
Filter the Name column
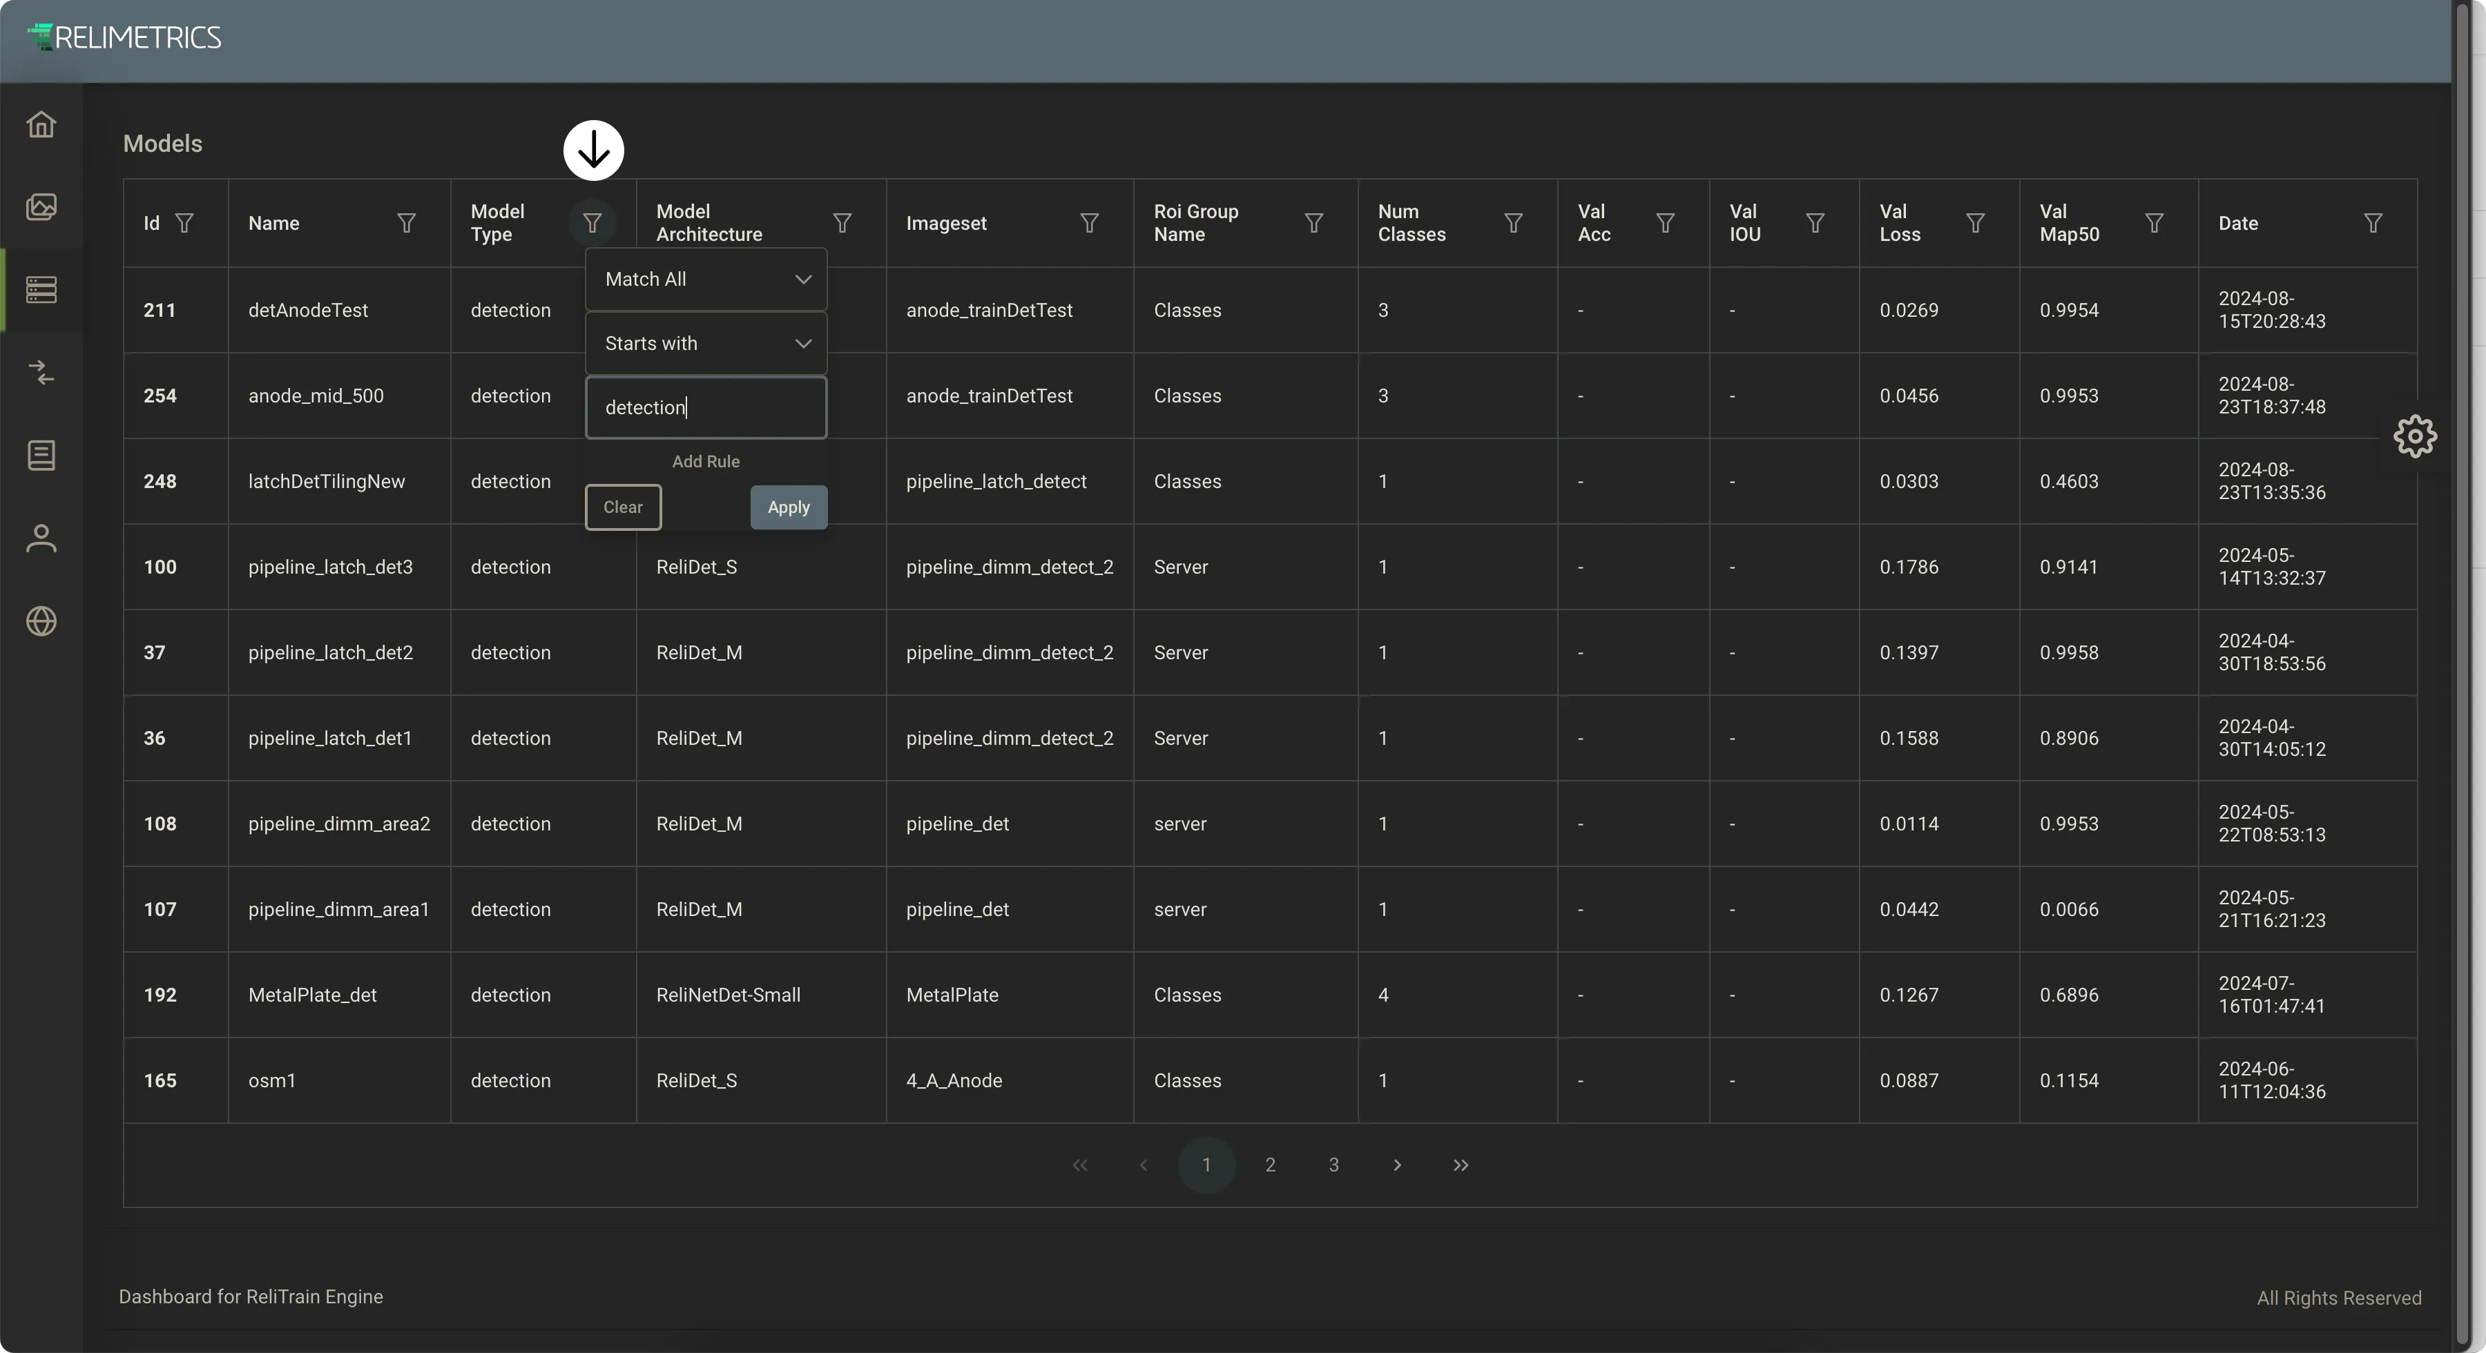(x=406, y=223)
